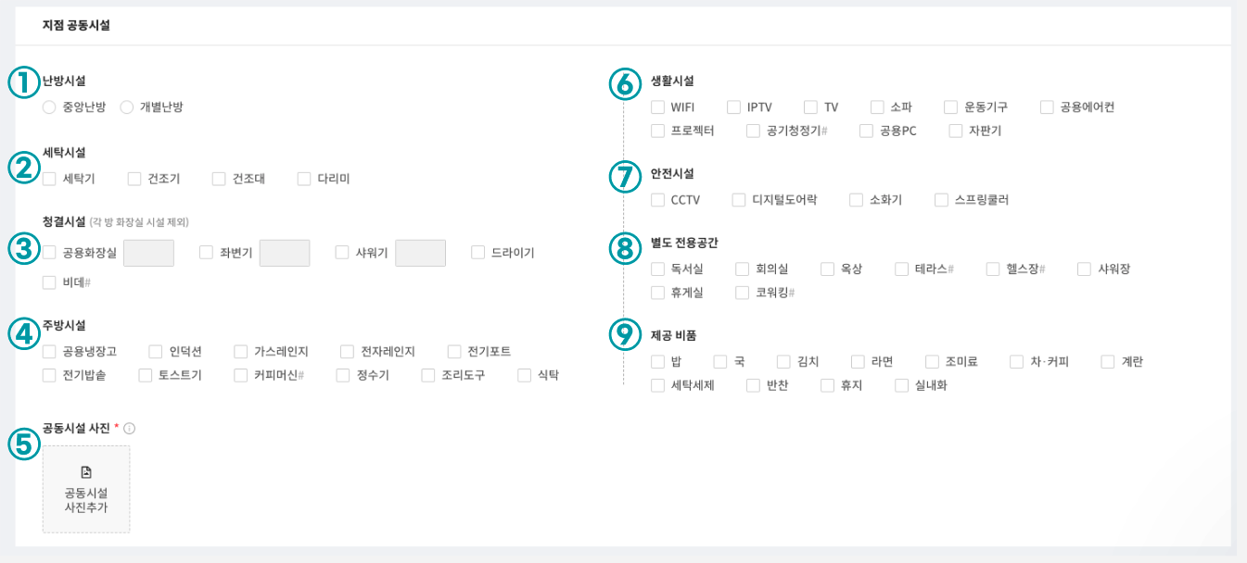Toggle the 독서실 checkbox
1247x563 pixels.
[x=657, y=269]
